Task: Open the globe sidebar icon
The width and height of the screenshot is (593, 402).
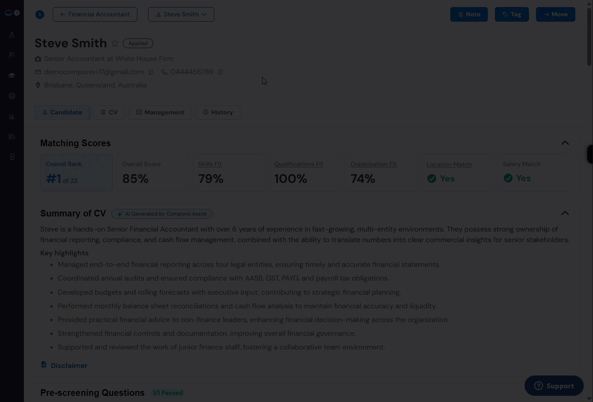Action: click(12, 96)
